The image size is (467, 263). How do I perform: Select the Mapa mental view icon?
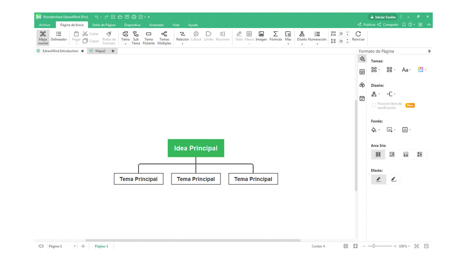click(43, 34)
